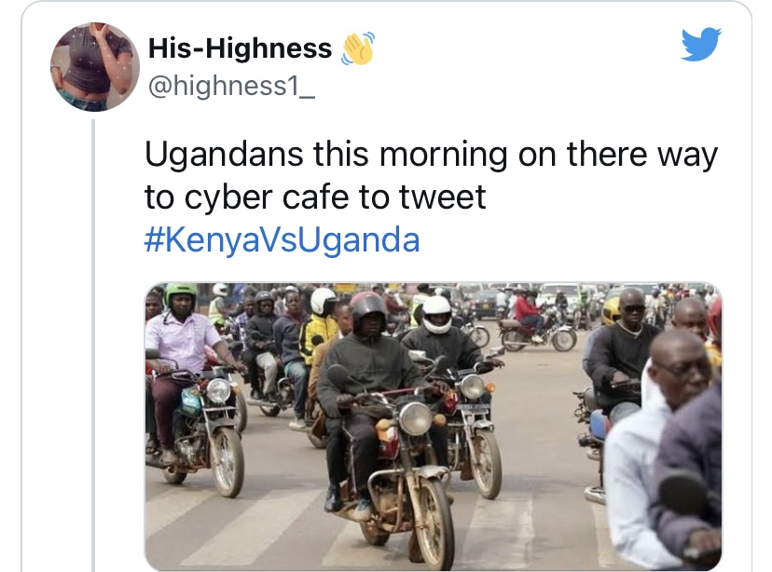Click the waving hand emoji beside the name
The image size is (772, 572).
[358, 48]
